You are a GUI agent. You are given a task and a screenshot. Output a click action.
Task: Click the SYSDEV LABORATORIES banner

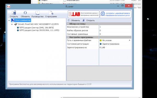tap(115, 14)
